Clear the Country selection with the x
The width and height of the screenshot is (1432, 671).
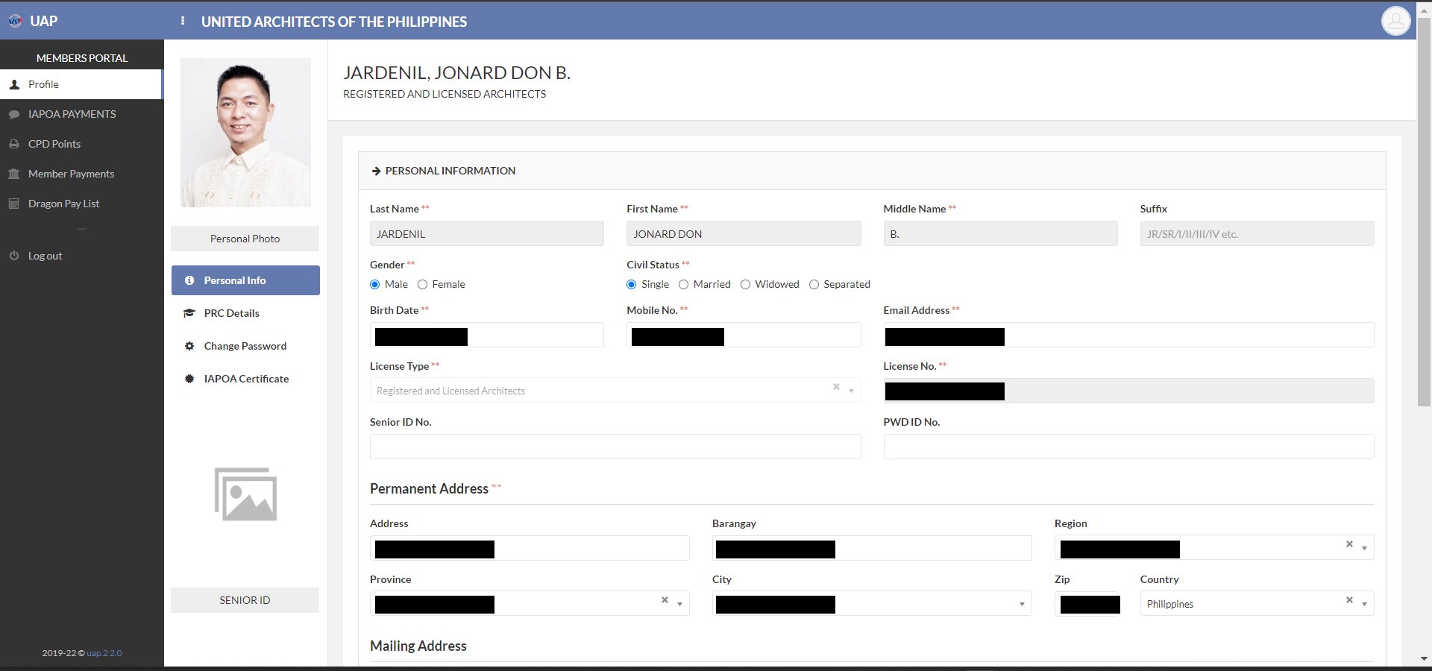coord(1349,600)
